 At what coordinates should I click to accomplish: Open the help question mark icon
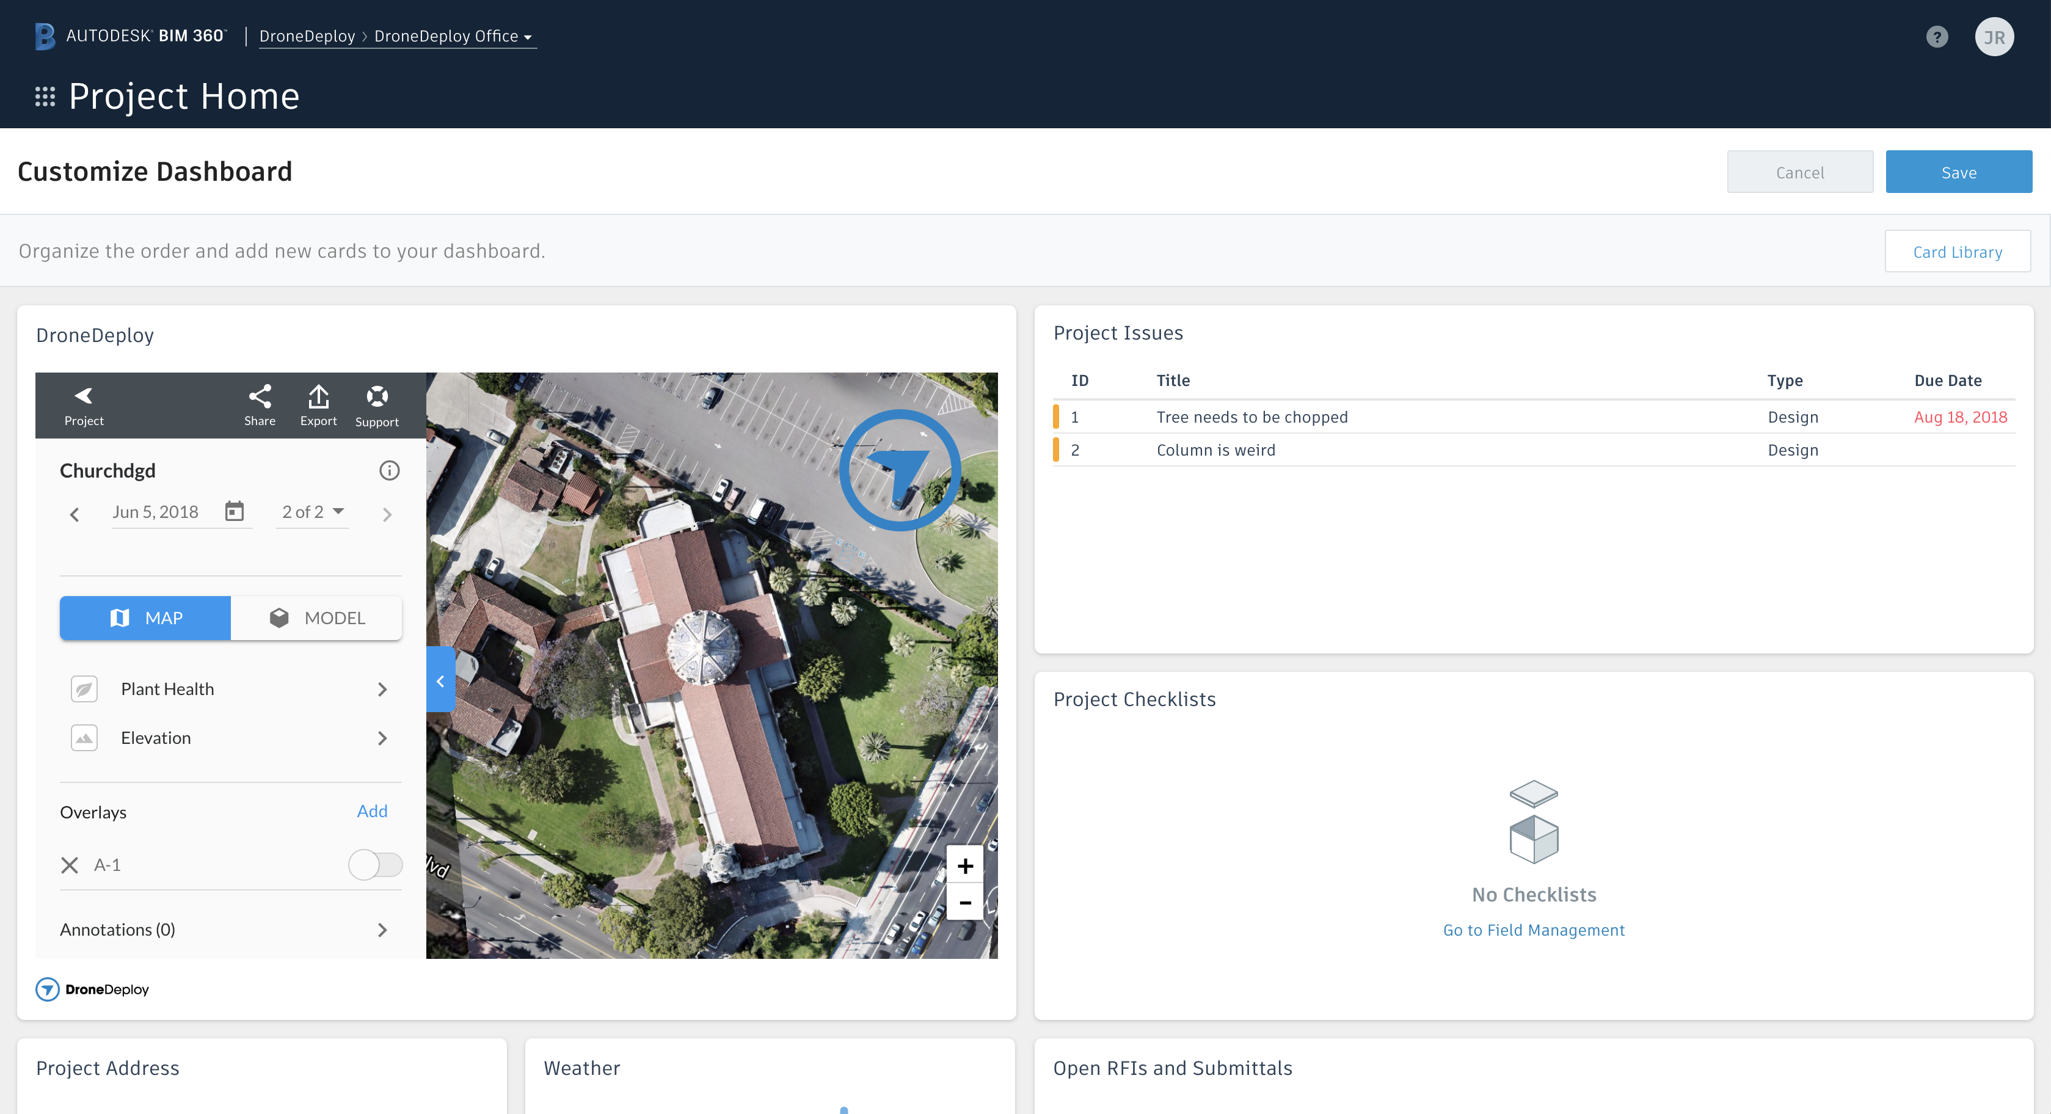coord(1936,37)
